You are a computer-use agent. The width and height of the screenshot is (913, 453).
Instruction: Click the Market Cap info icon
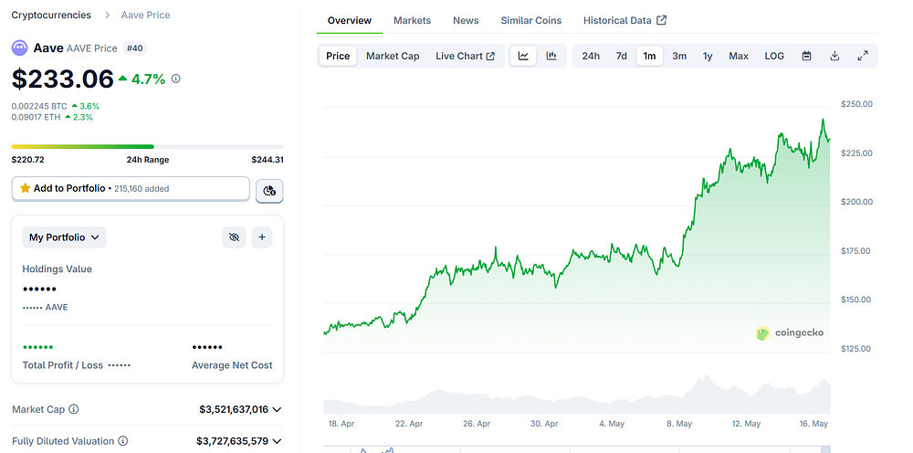point(73,409)
